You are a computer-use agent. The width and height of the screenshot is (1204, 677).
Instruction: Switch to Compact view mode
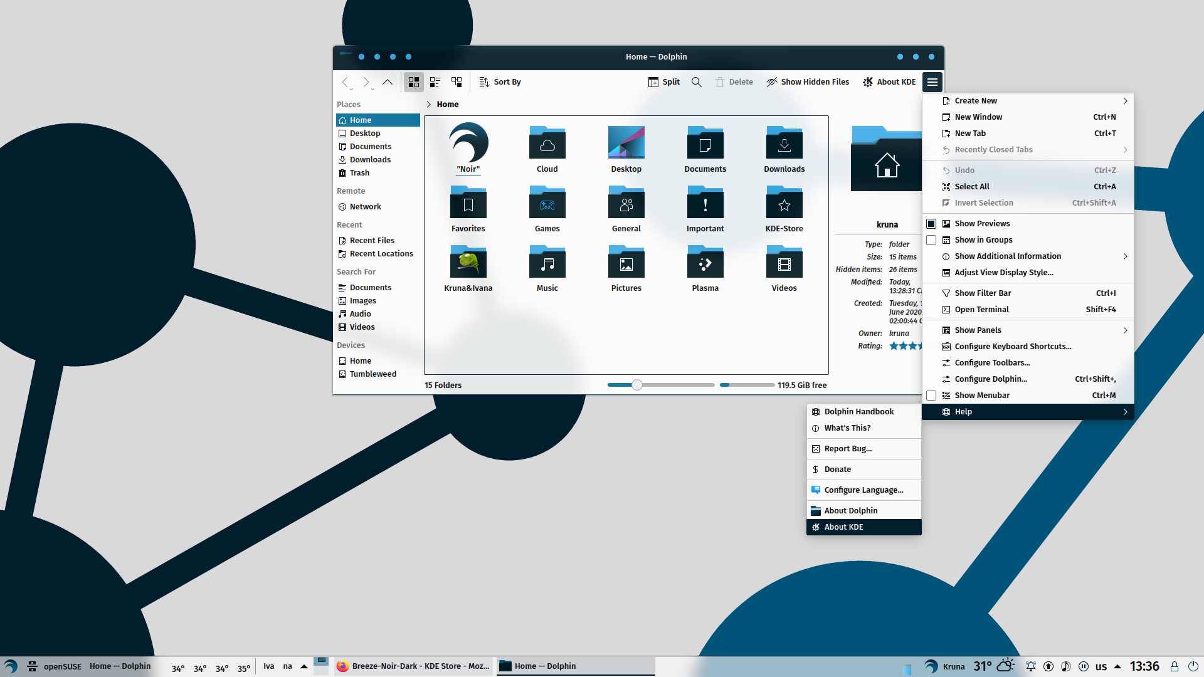click(x=435, y=82)
